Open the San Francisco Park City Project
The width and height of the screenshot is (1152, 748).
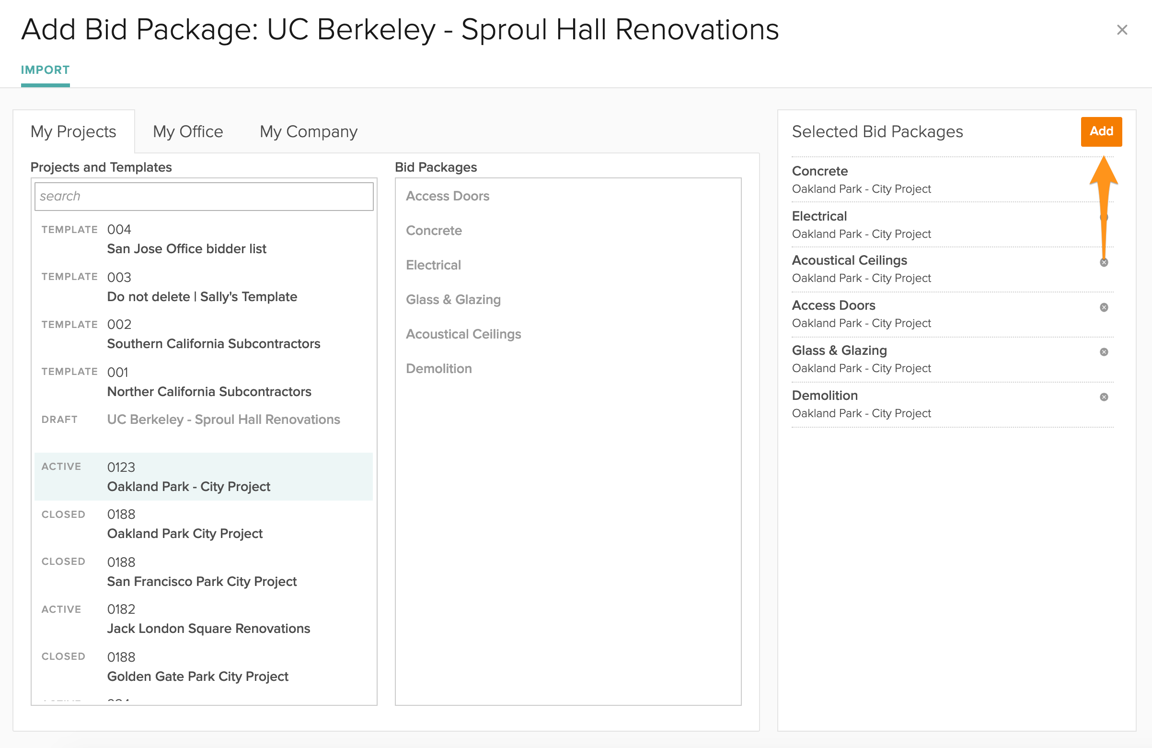pyautogui.click(x=201, y=581)
